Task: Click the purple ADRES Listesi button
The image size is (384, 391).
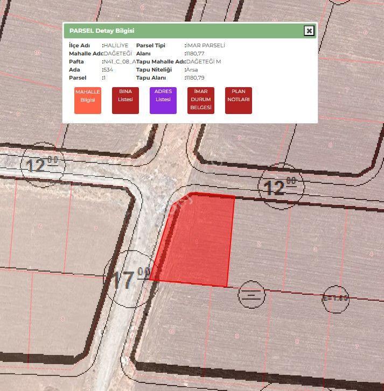Action: tap(163, 101)
